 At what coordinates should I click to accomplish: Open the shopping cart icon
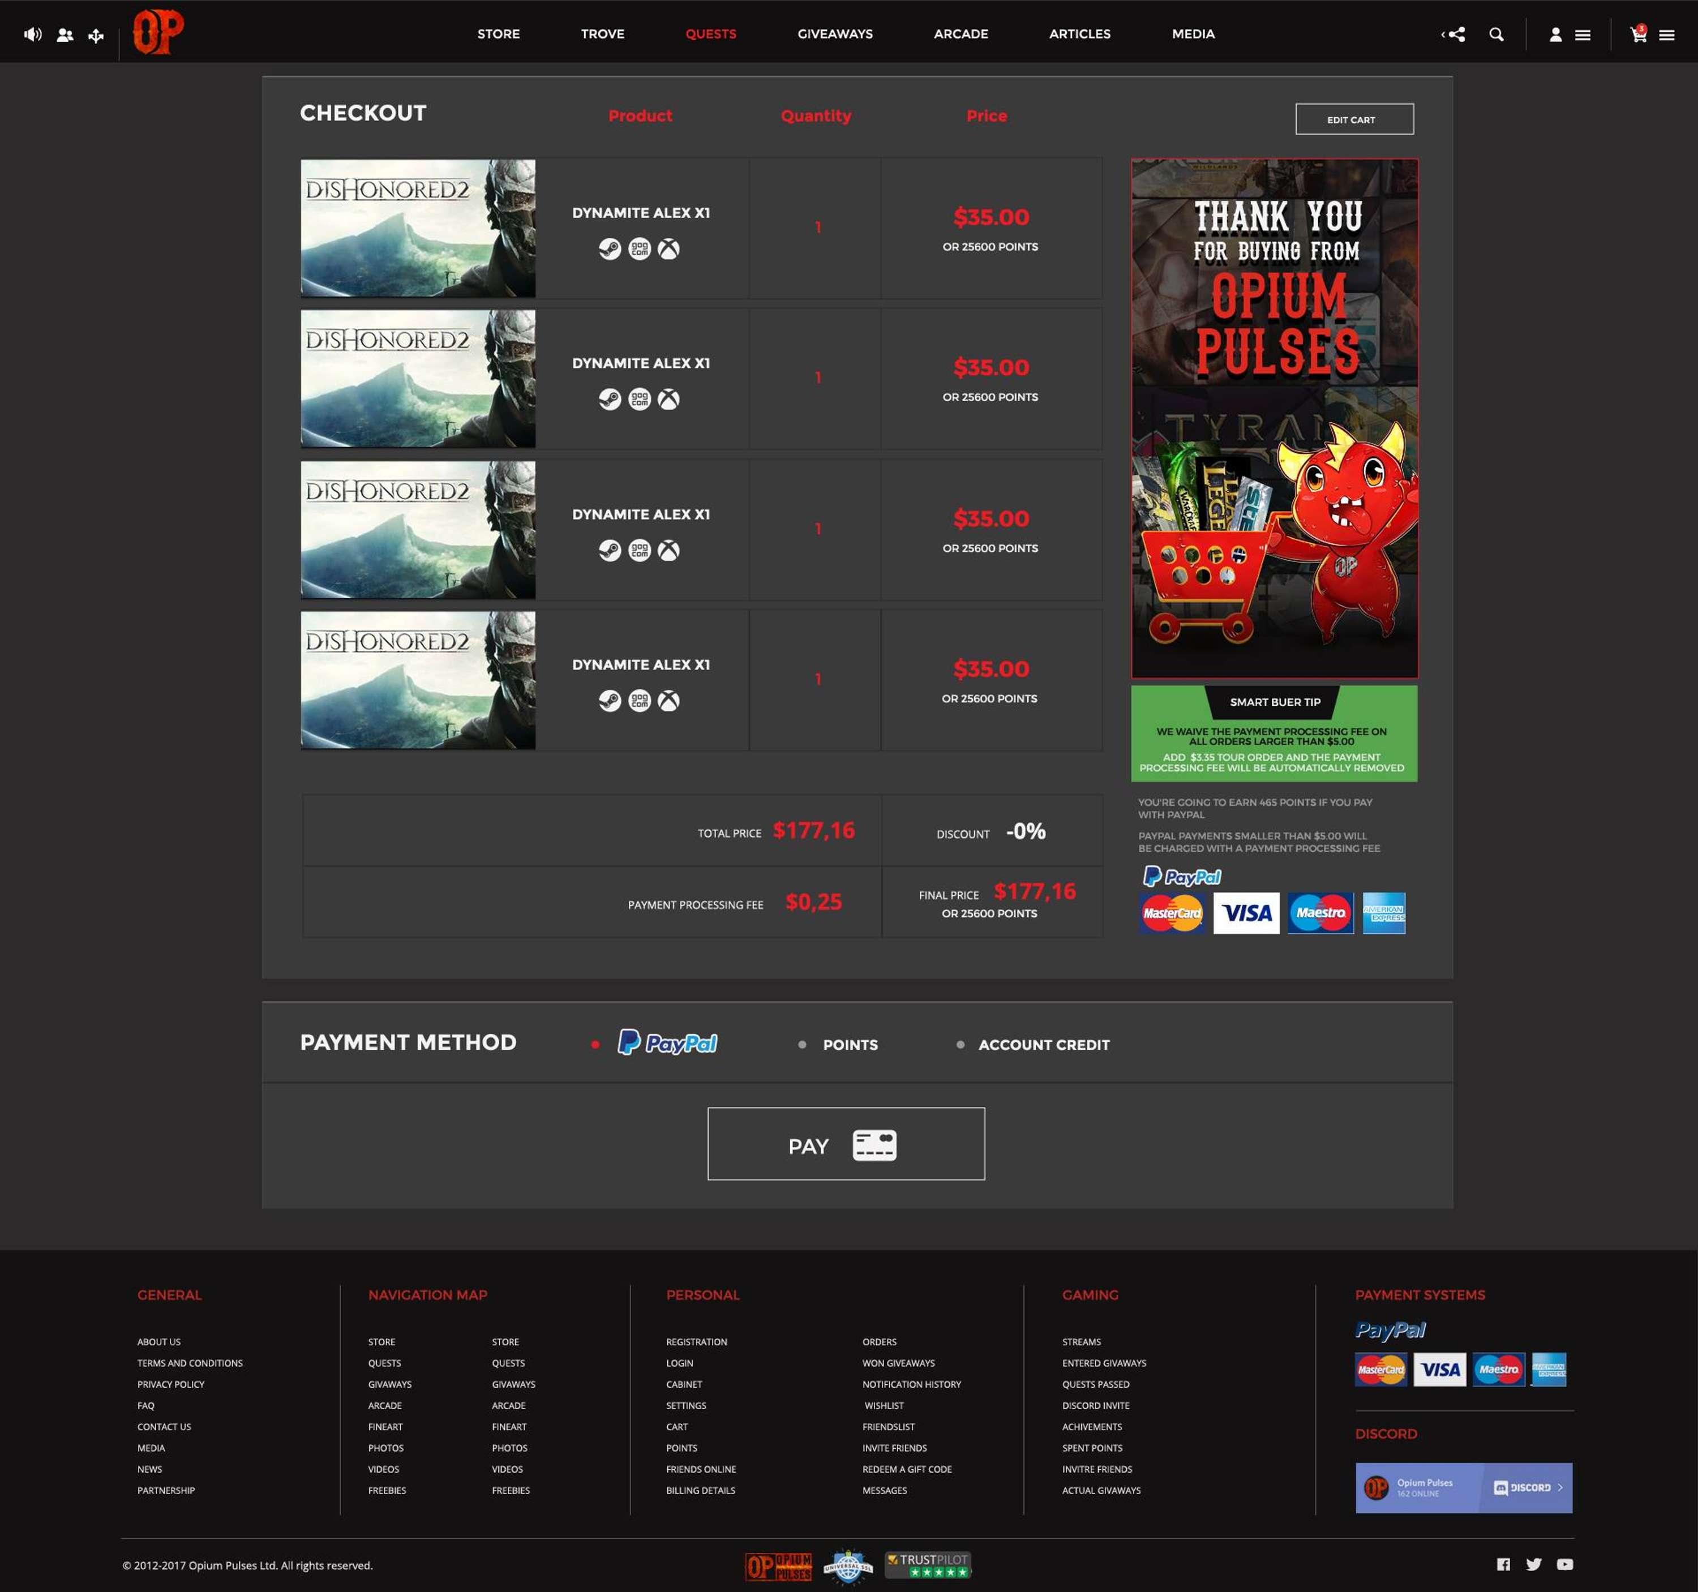1638,34
